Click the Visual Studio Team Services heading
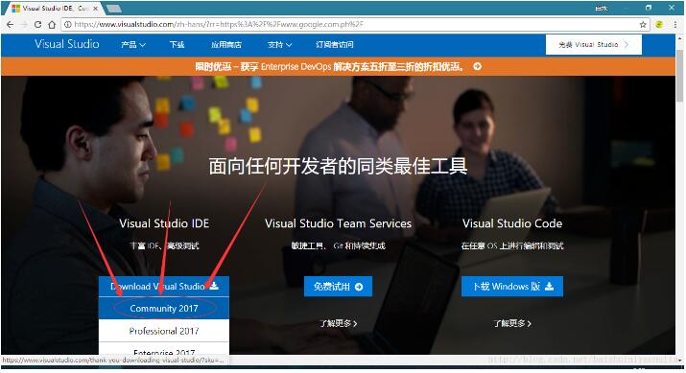This screenshot has height=373, width=686. coord(338,223)
